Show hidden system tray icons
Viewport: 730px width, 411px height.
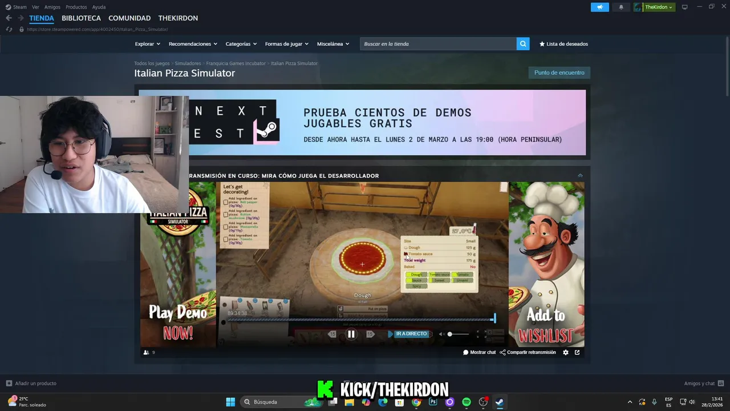click(630, 402)
